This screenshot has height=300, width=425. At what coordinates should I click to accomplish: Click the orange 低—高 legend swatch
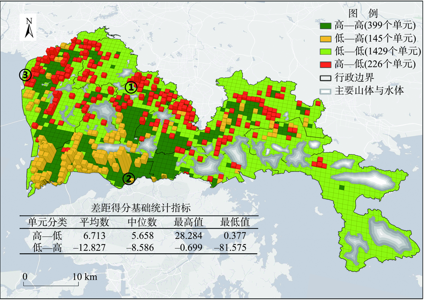point(326,39)
